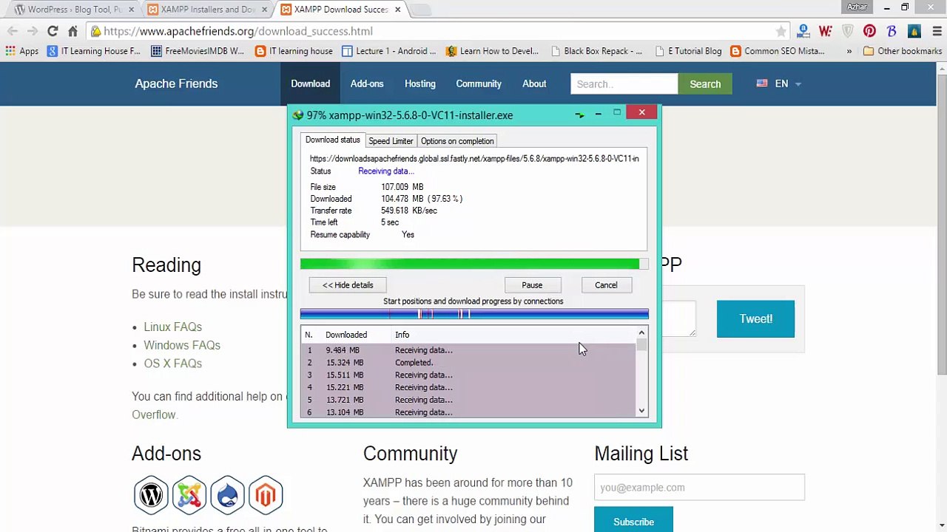This screenshot has width=947, height=532.
Task: Open the purple B extension icon
Action: click(892, 31)
